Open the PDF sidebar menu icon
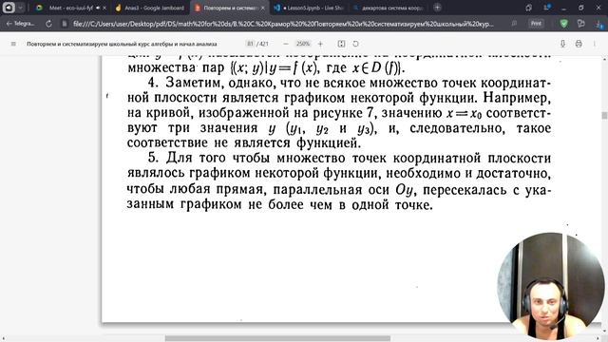This screenshot has width=608, height=342. click(13, 44)
